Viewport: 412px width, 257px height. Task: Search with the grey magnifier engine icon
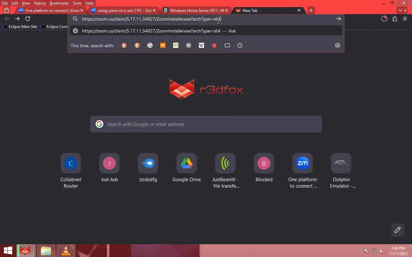coord(189,46)
